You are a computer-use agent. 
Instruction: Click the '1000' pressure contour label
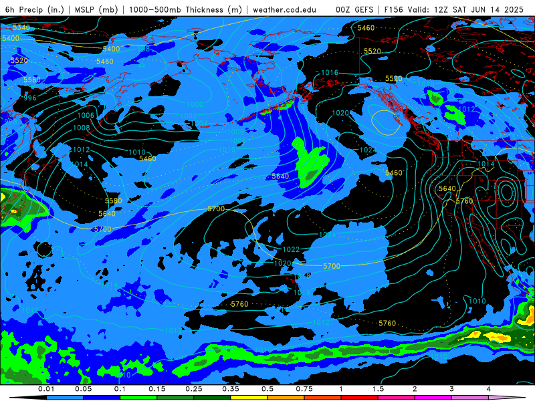click(195, 104)
